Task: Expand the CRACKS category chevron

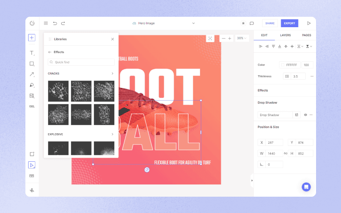Action: click(x=112, y=73)
